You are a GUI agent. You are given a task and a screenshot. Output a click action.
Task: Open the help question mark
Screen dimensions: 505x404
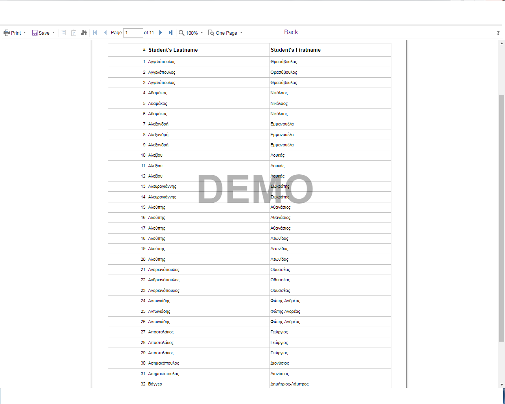click(498, 33)
